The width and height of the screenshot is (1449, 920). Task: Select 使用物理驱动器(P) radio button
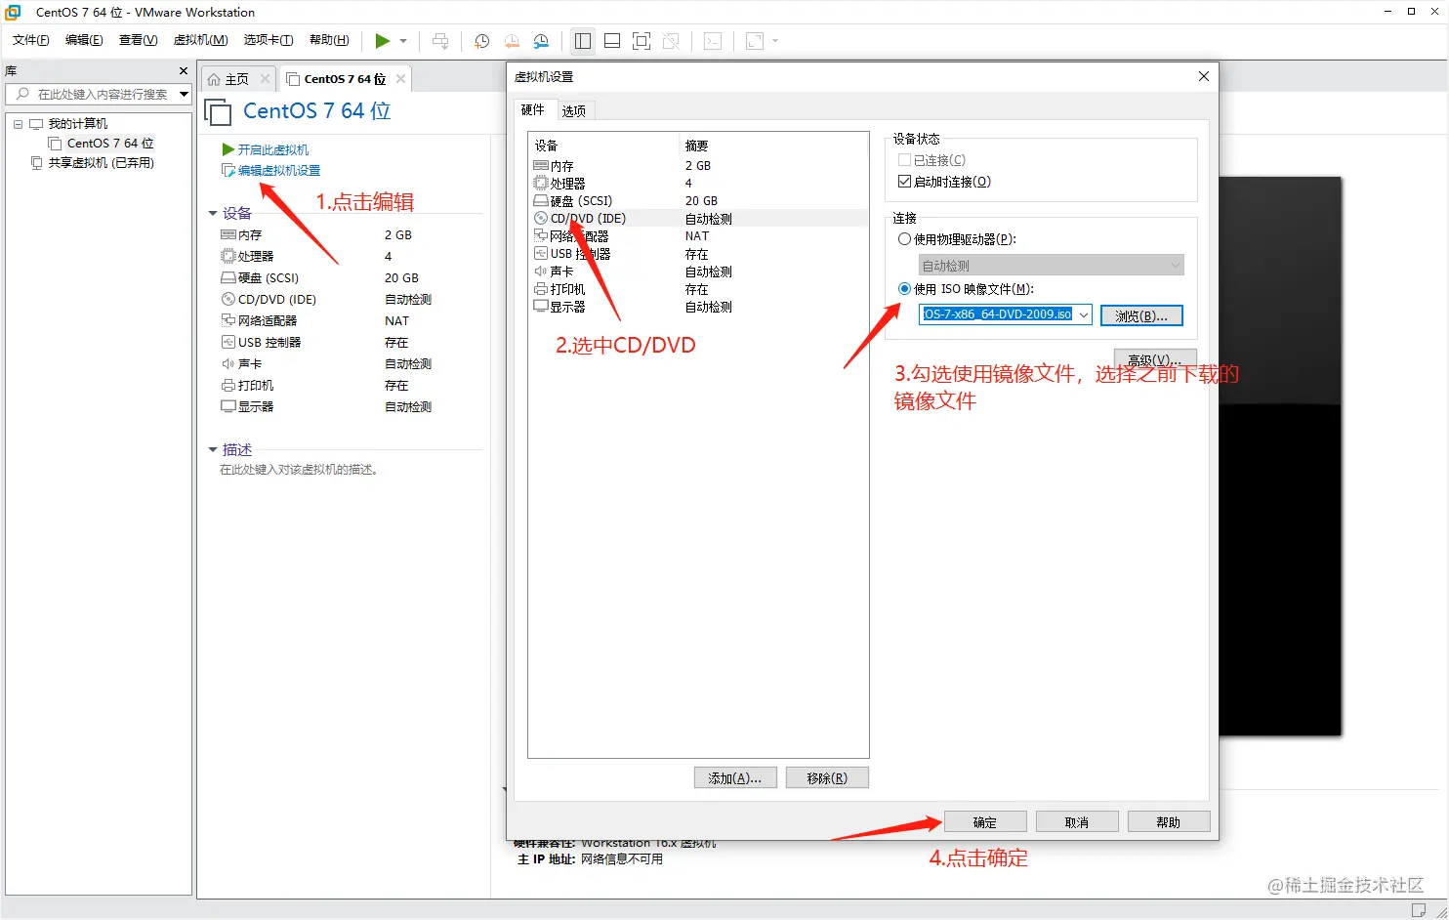[x=904, y=238]
